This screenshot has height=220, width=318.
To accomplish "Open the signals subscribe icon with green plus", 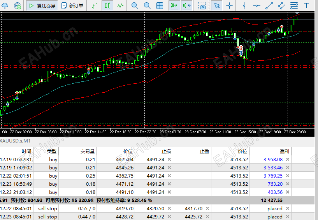I will [18, 5].
